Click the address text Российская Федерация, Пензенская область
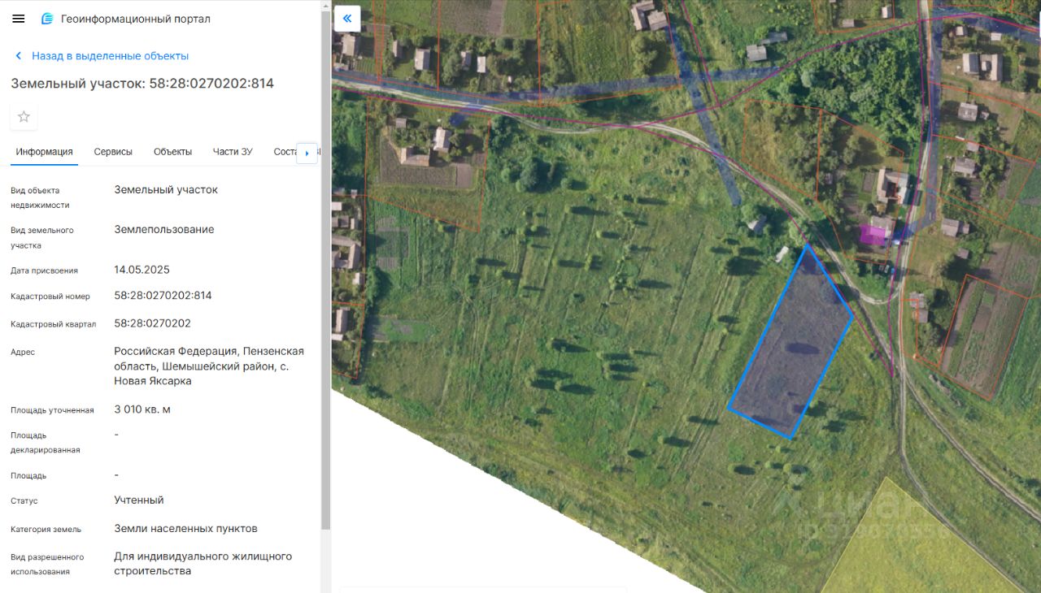This screenshot has height=593, width=1041. click(x=209, y=366)
